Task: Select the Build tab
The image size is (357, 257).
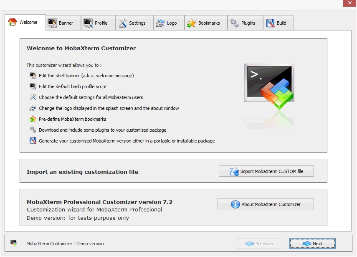Action: [x=279, y=23]
